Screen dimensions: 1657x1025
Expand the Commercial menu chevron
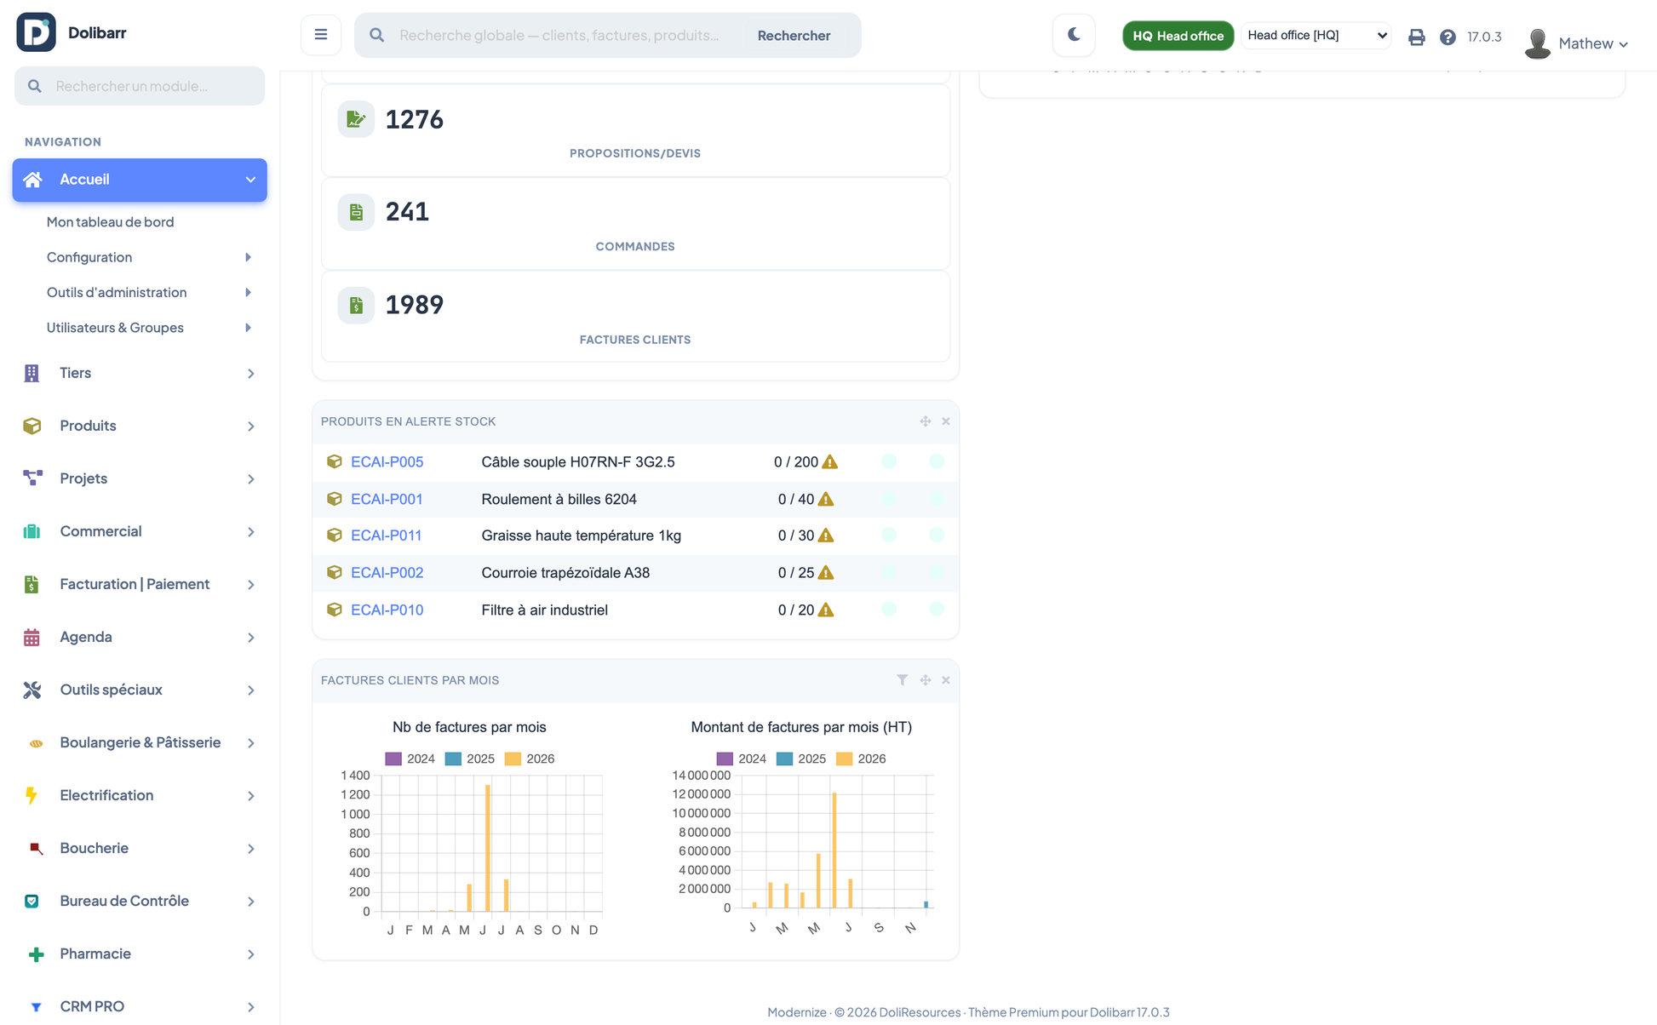point(250,532)
